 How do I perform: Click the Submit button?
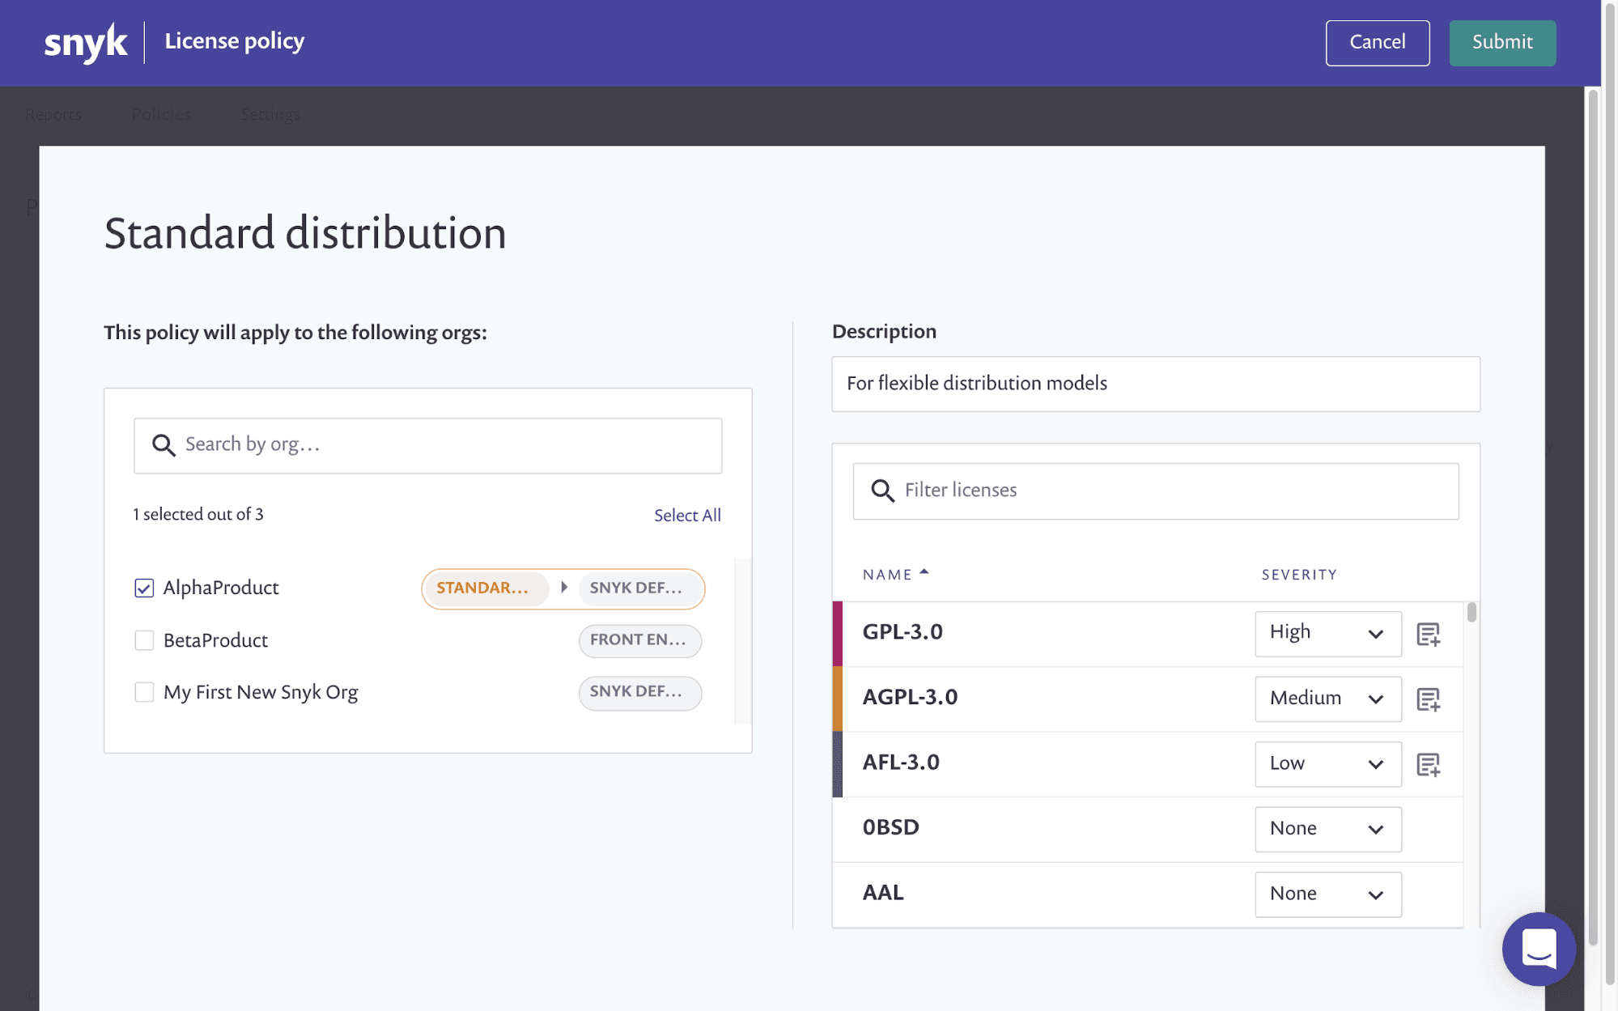[x=1501, y=43]
